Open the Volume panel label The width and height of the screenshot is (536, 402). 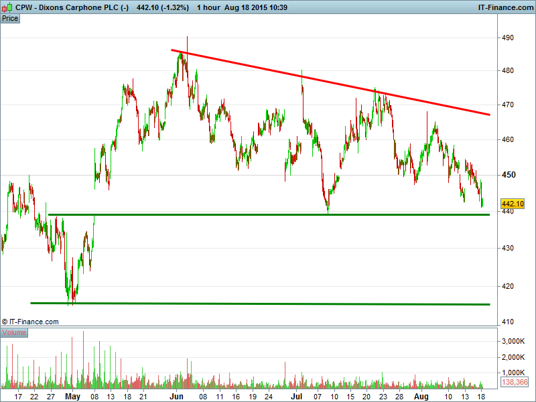(14, 332)
